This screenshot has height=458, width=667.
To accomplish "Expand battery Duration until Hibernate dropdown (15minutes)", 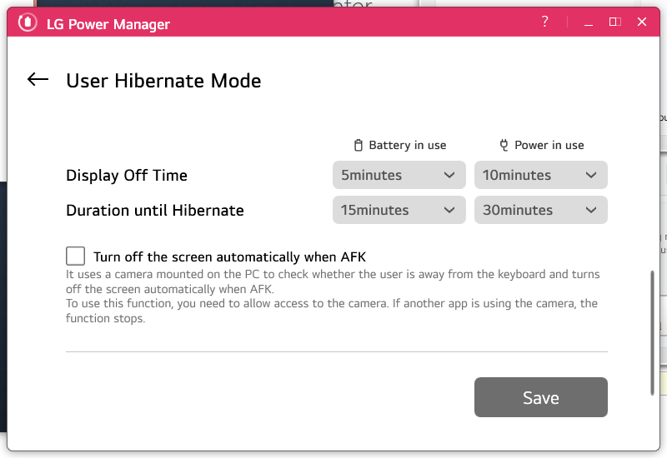I will click(x=399, y=211).
